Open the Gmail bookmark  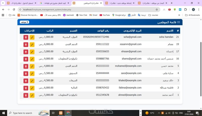point(93,15)
